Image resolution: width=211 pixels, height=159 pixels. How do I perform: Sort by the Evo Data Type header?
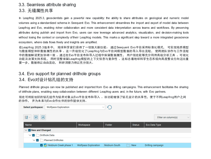[x=153, y=125]
